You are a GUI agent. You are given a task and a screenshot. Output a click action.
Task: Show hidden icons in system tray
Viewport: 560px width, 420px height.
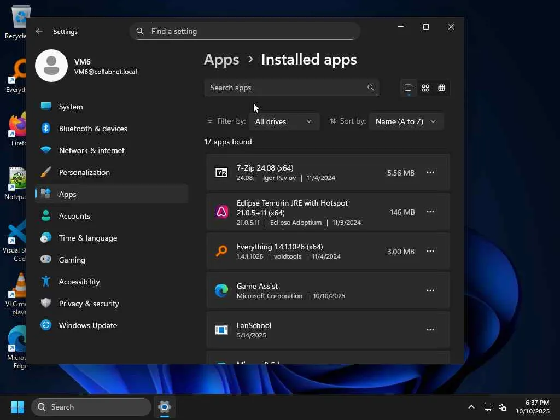click(471, 407)
